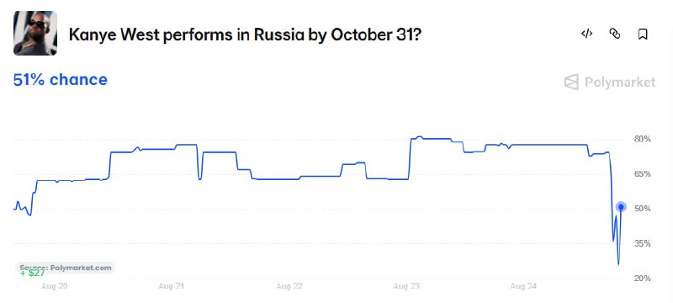The image size is (673, 303).
Task: Click the +$27 green indicator
Action: point(32,273)
